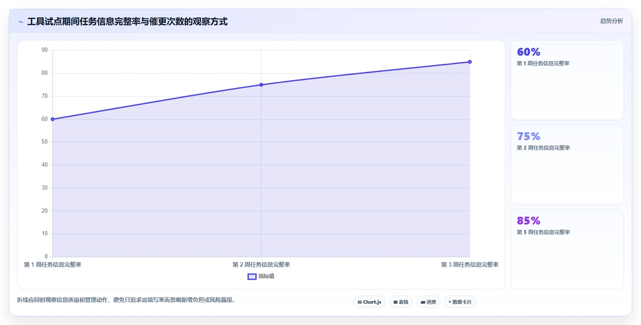Click the trend icon beside the title
Viewport: 641px width, 325px height.
(20, 22)
